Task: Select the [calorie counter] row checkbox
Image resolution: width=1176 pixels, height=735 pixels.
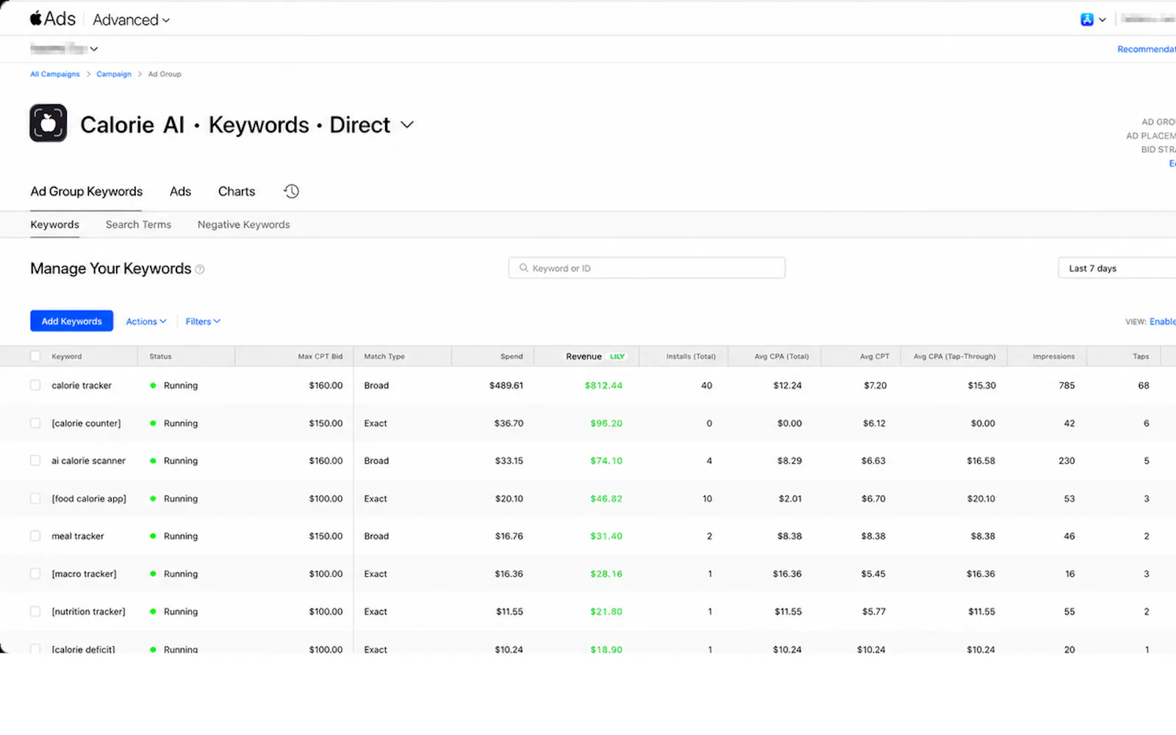Action: tap(35, 423)
